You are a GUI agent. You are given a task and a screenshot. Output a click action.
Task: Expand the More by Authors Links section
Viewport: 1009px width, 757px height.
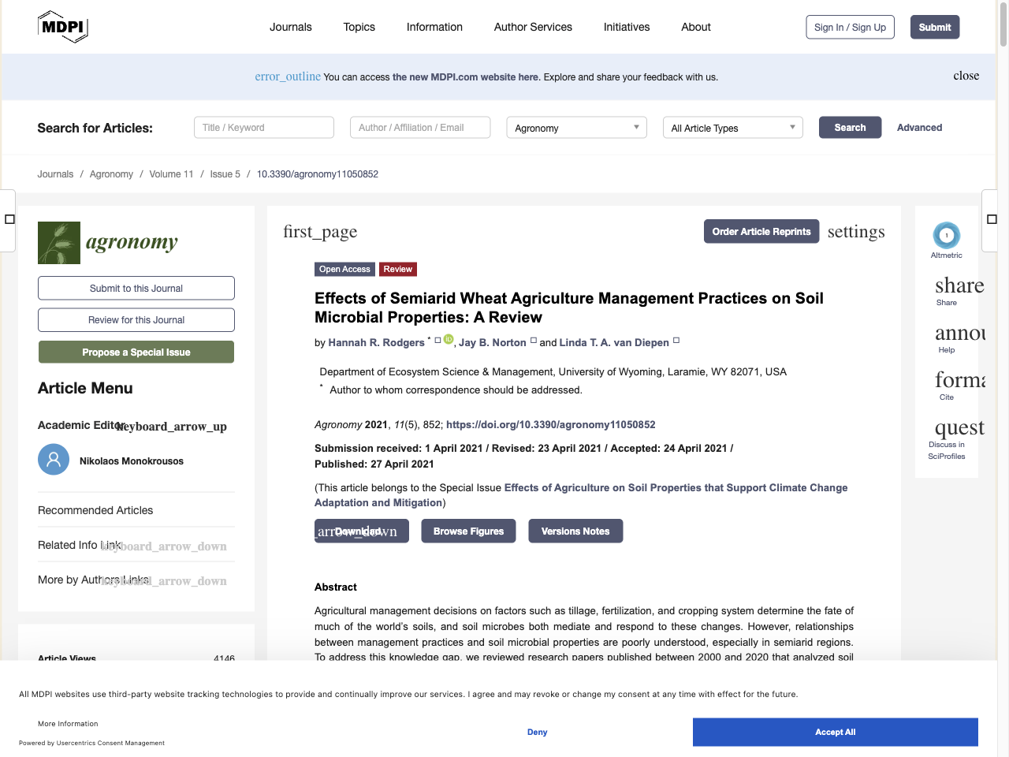click(164, 580)
